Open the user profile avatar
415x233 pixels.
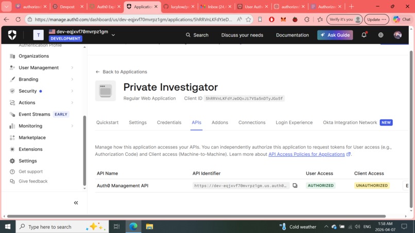397,35
